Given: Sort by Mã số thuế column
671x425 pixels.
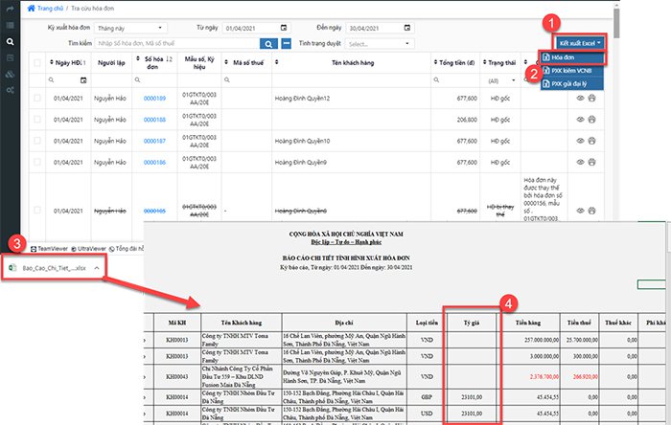Looking at the screenshot, I should (x=244, y=63).
